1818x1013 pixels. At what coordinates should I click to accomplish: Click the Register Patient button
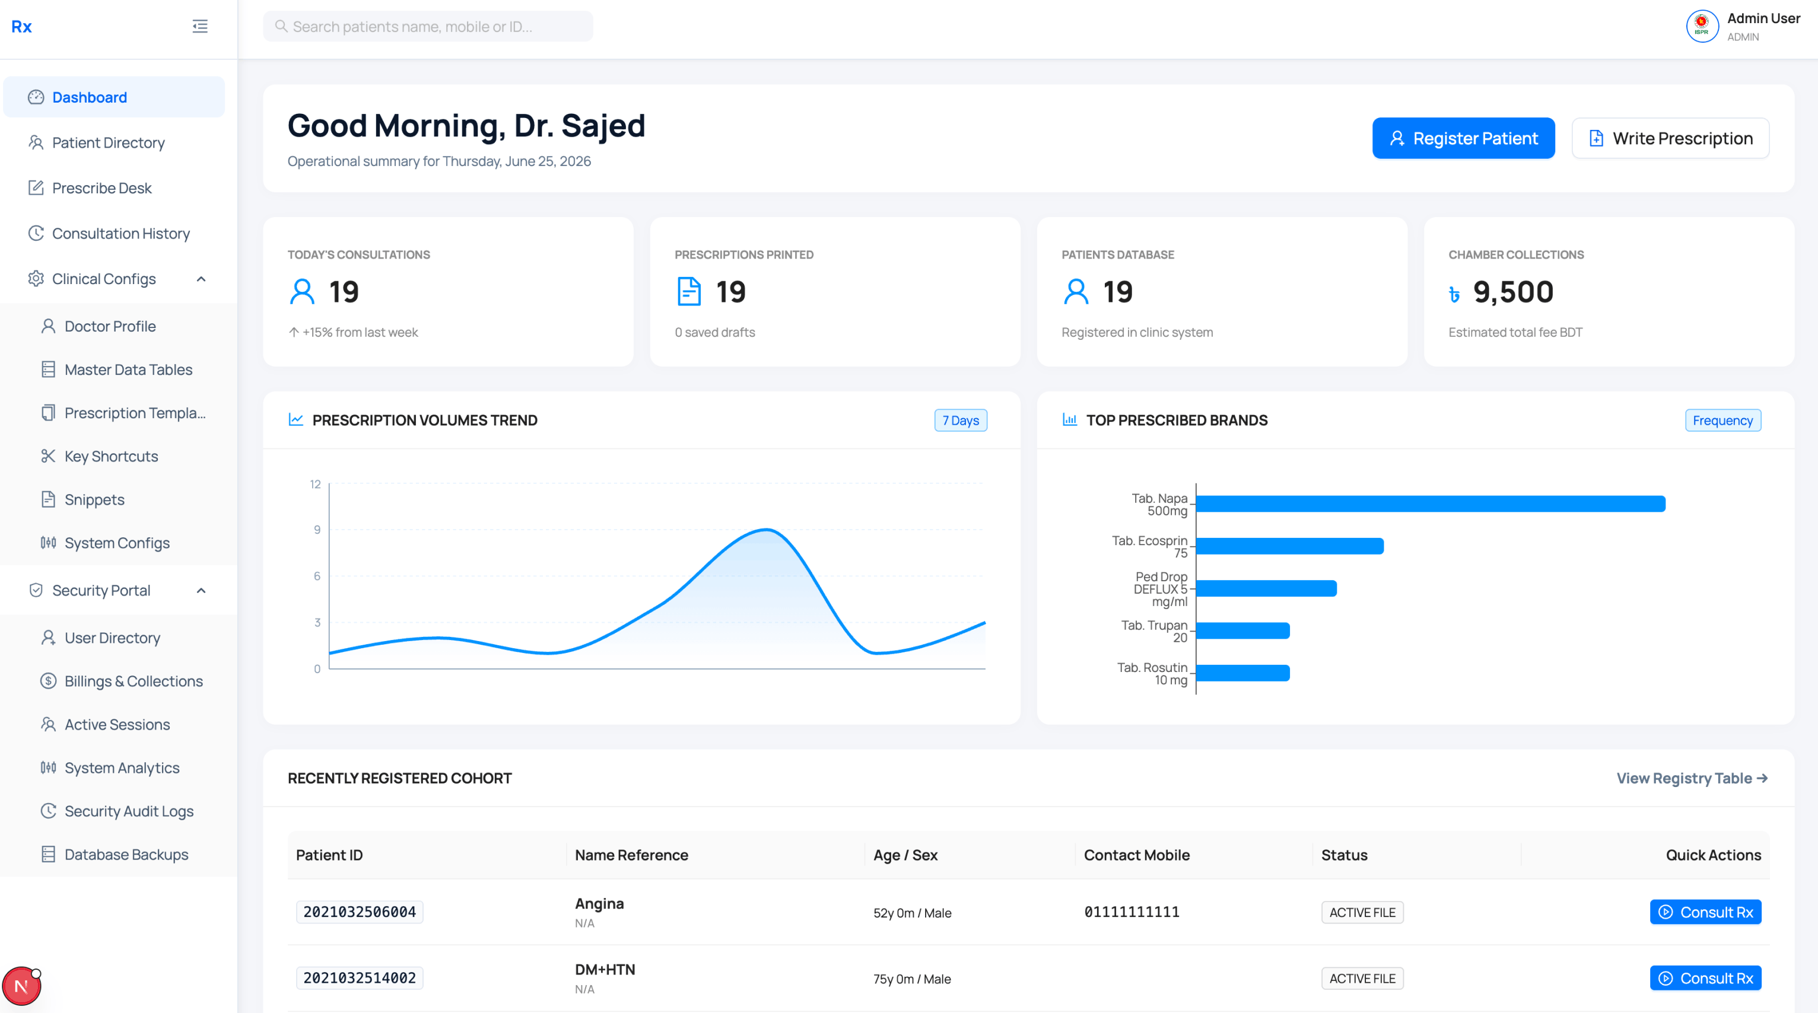coord(1463,138)
